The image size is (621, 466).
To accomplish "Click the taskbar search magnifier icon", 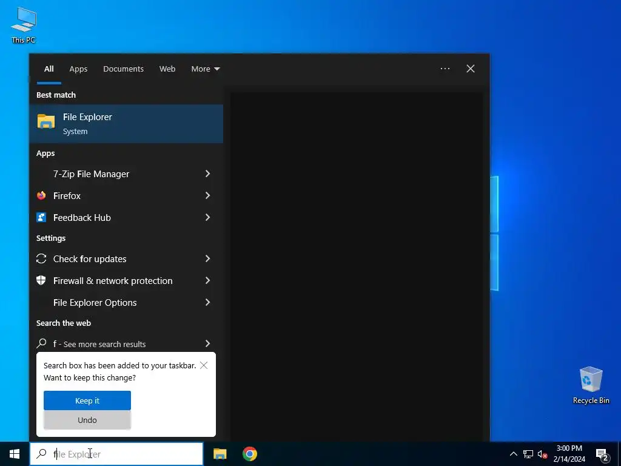I will pos(41,454).
